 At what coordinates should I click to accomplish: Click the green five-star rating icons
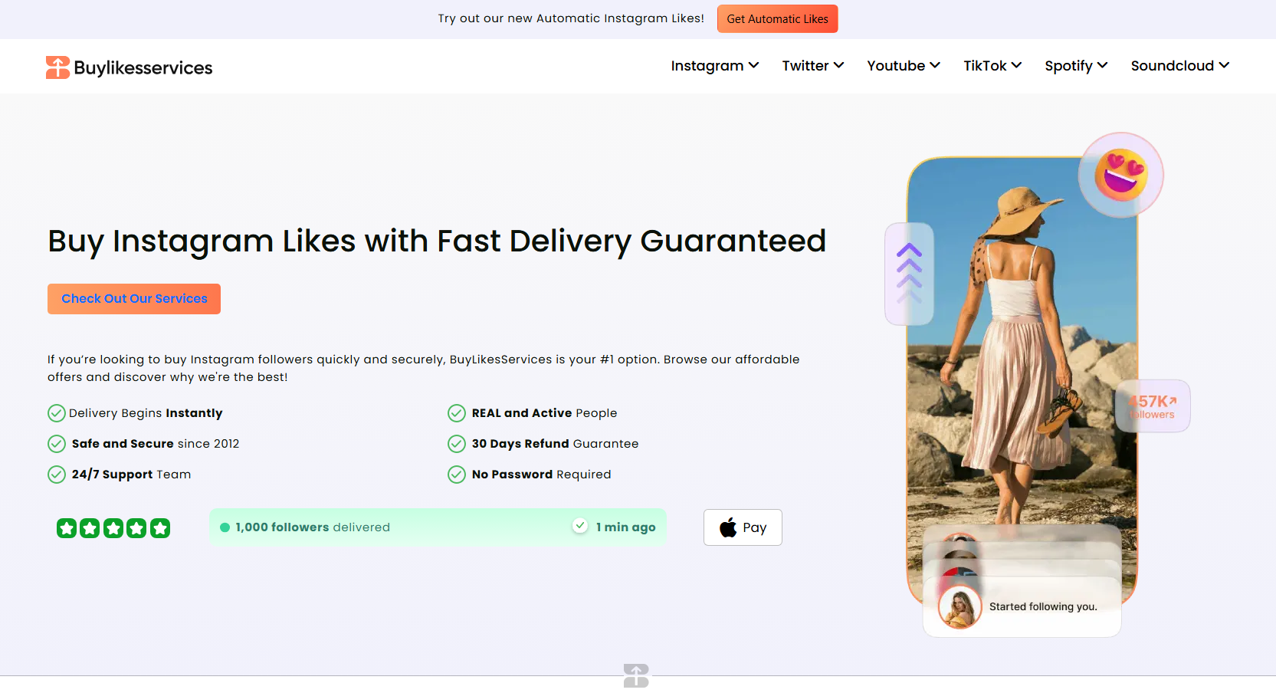click(113, 528)
